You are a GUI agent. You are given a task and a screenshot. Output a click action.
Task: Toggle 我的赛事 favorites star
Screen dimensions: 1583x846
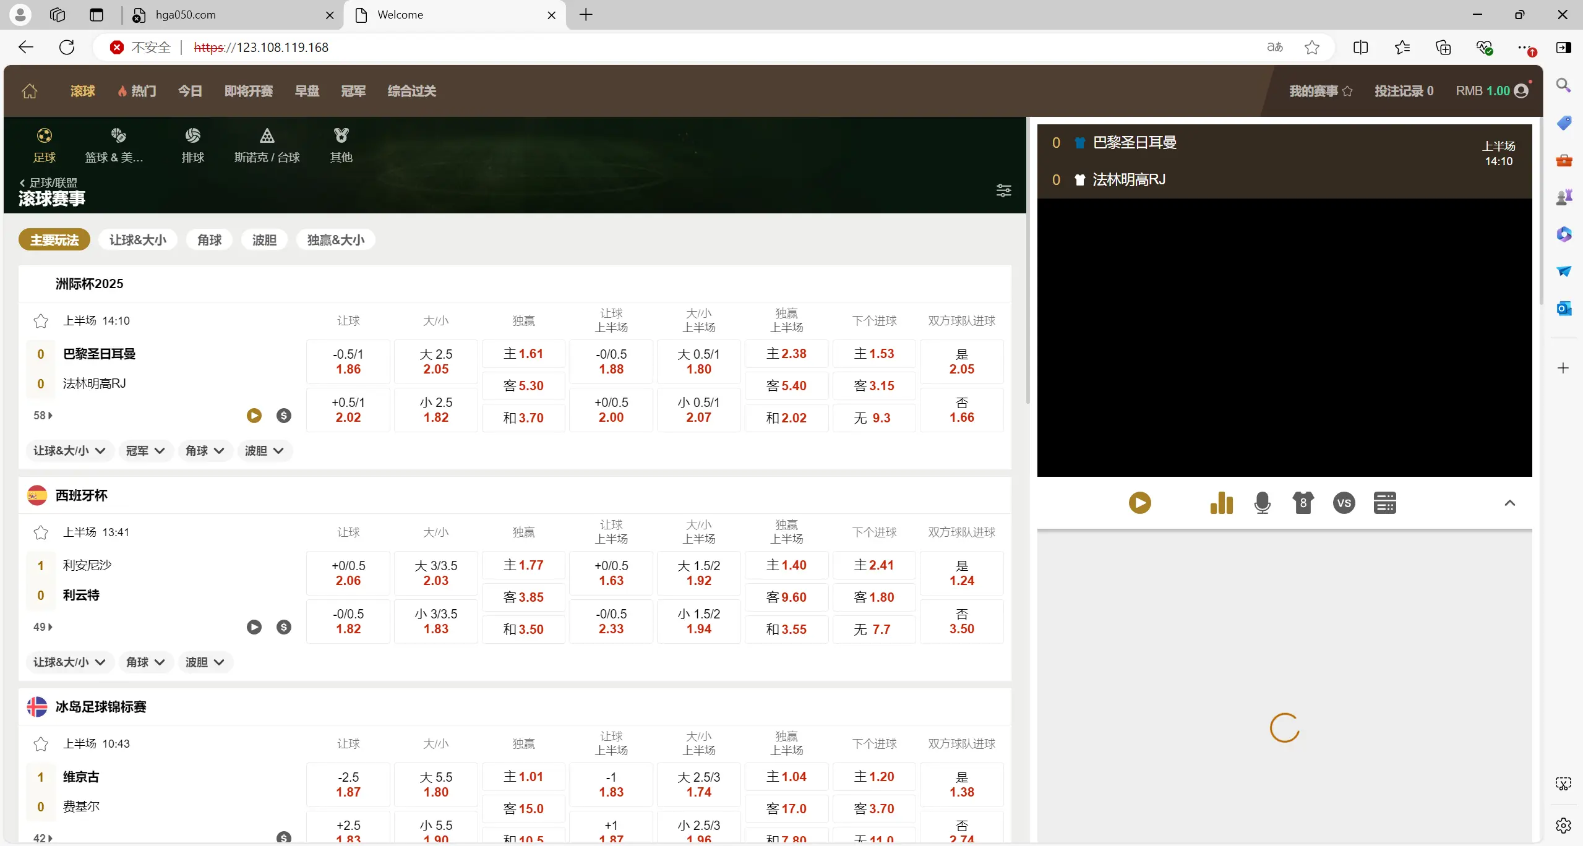point(1347,91)
